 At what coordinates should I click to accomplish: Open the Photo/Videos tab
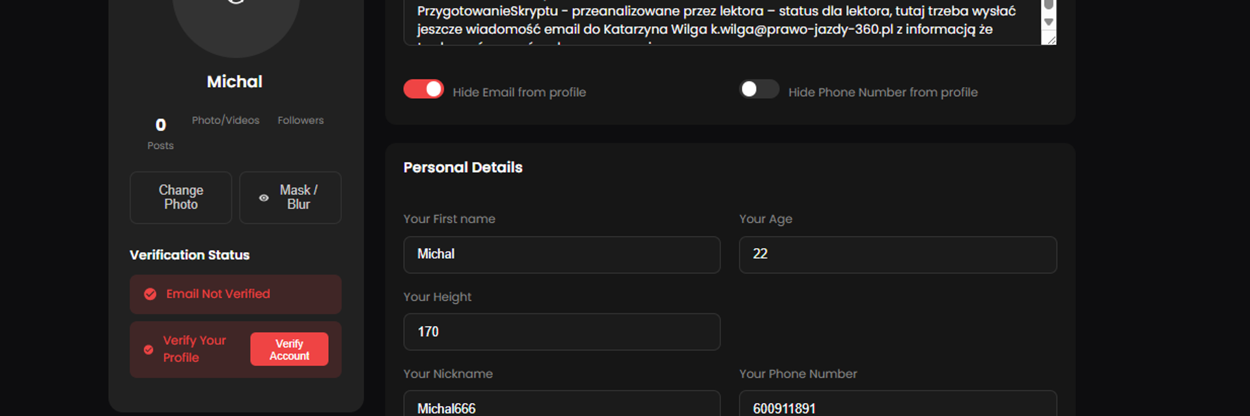click(x=225, y=120)
